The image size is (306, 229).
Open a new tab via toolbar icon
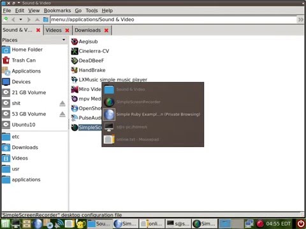tap(6, 19)
